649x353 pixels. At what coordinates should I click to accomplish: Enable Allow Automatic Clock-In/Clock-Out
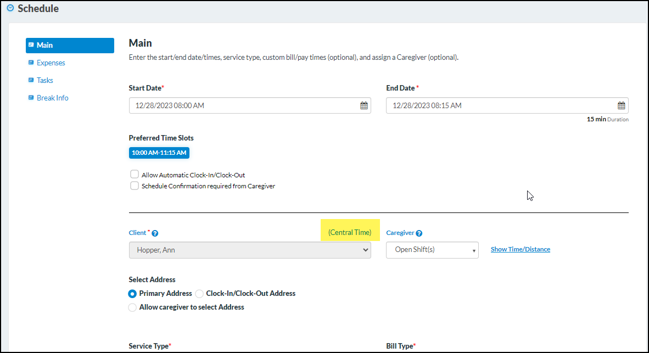point(134,173)
